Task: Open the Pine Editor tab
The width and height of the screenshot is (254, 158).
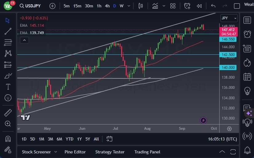Action: click(x=75, y=152)
